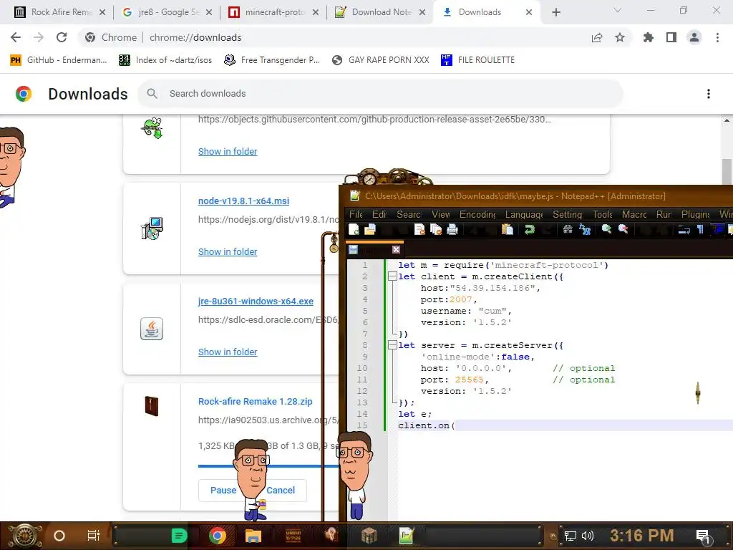Close the Downloads browser tab
Viewport: 733px width, 550px height.
[x=529, y=12]
